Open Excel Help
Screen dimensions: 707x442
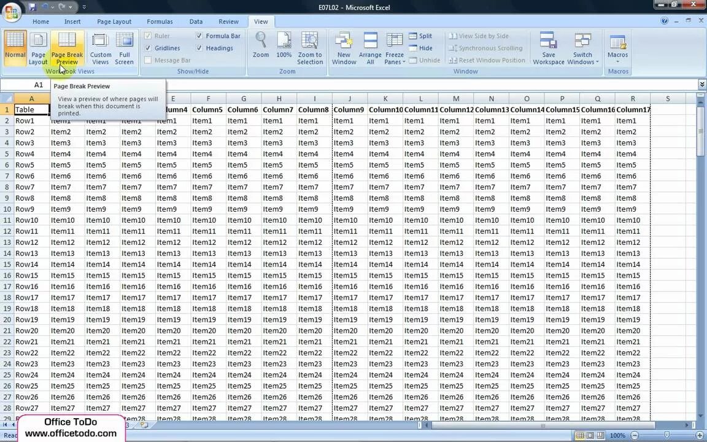point(664,21)
